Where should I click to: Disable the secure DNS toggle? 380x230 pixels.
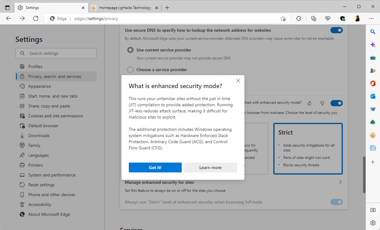click(x=336, y=30)
